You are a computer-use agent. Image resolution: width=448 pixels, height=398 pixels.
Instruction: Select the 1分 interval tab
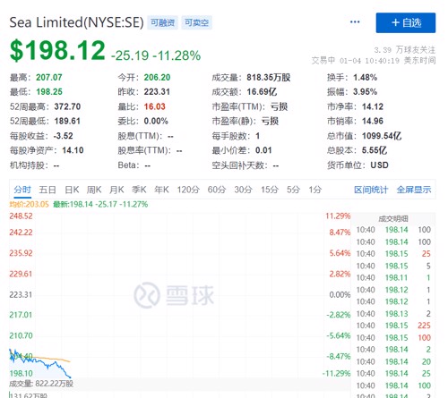click(x=315, y=190)
